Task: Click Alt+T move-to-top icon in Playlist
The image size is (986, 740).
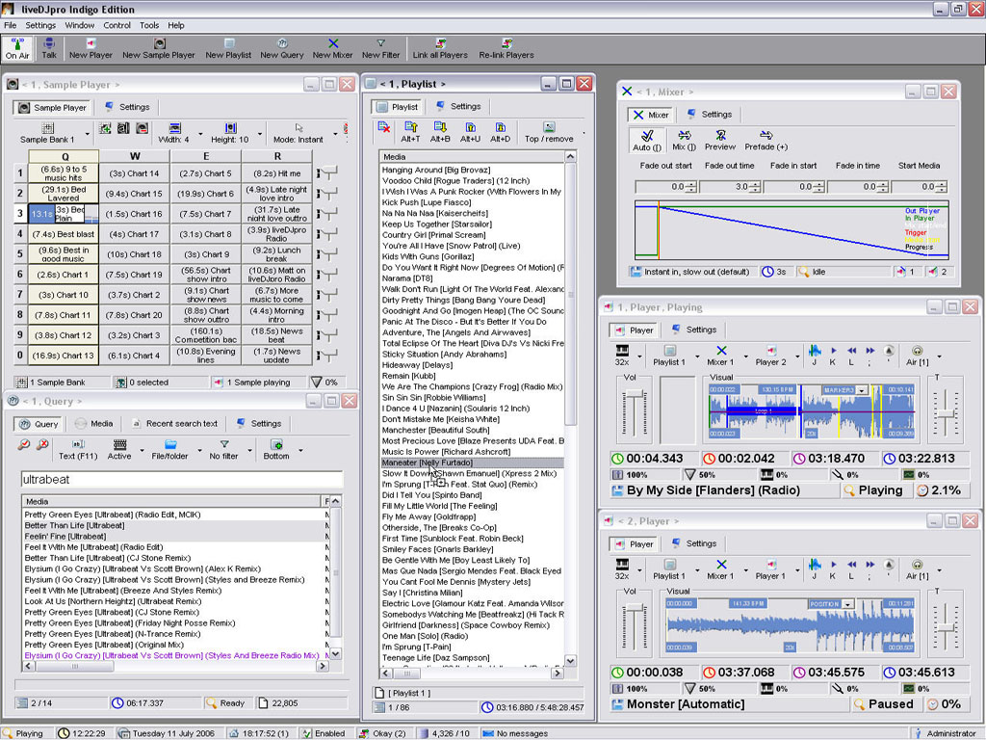Action: pos(411,127)
